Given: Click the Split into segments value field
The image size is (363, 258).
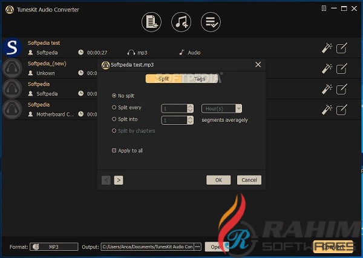Looking at the screenshot, I should (174, 120).
